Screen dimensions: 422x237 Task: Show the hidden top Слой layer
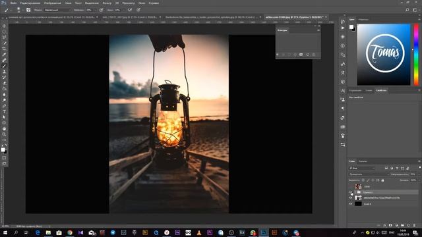pyautogui.click(x=351, y=186)
